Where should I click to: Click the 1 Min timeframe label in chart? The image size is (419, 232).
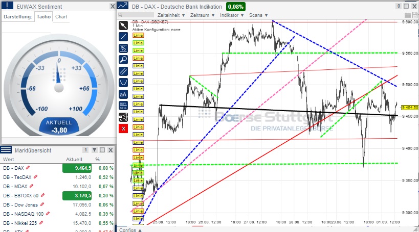point(138,26)
